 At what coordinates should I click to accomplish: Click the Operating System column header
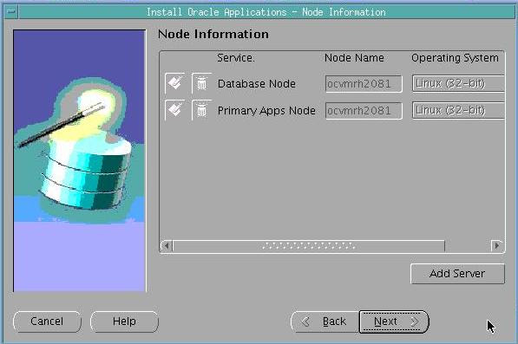(455, 58)
